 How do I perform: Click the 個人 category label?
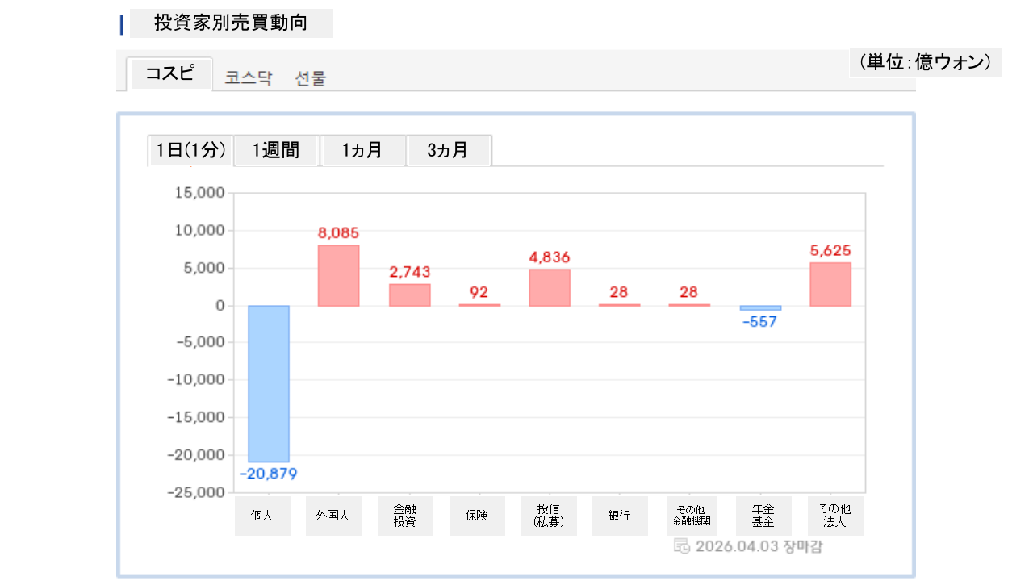point(262,516)
